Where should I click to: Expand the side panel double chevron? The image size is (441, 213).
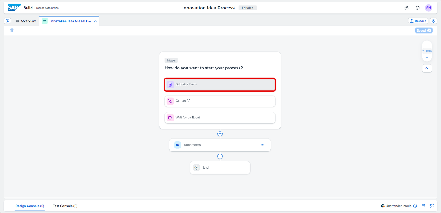click(x=427, y=68)
